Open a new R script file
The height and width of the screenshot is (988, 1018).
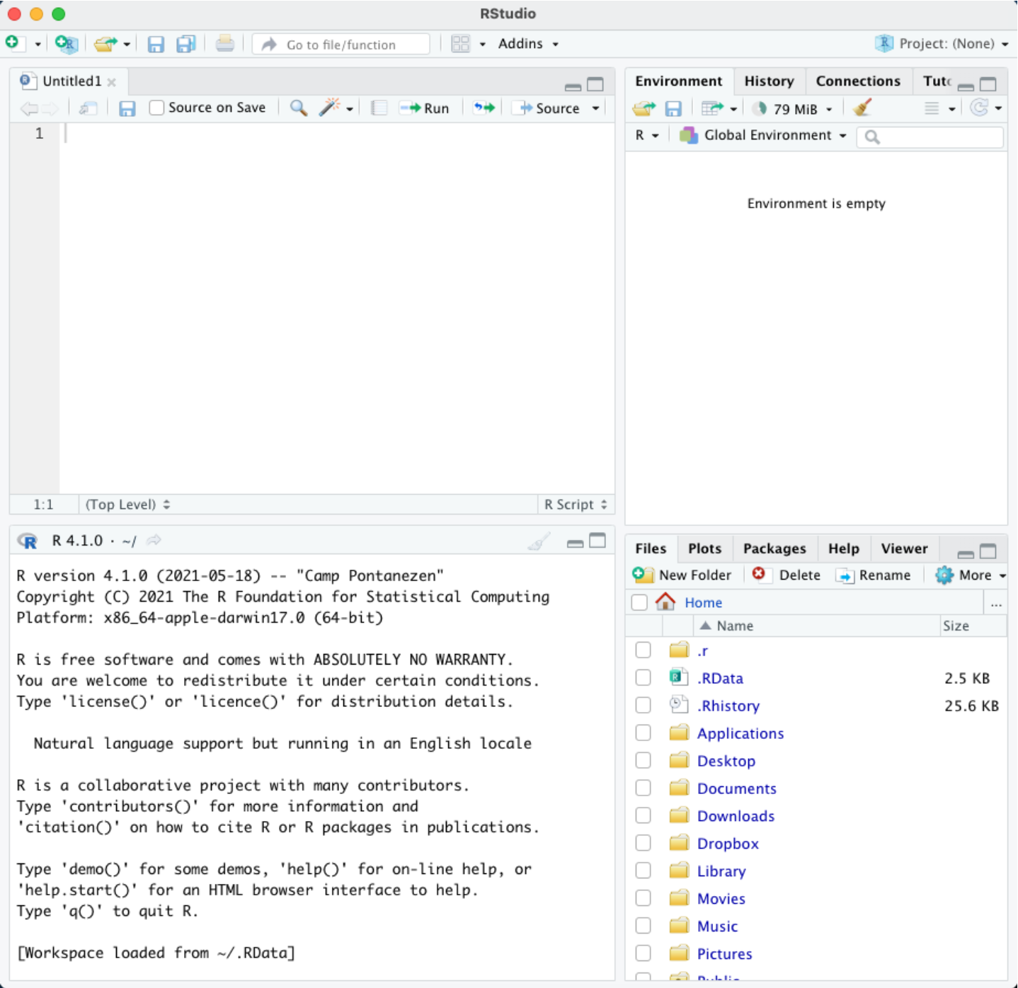click(x=14, y=43)
